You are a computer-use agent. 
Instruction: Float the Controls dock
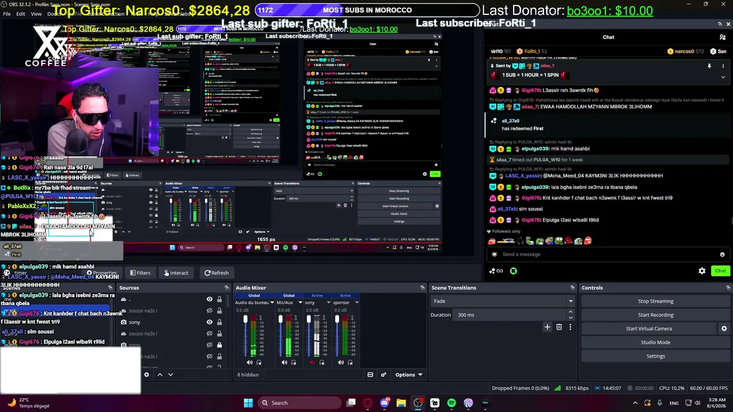pos(728,288)
